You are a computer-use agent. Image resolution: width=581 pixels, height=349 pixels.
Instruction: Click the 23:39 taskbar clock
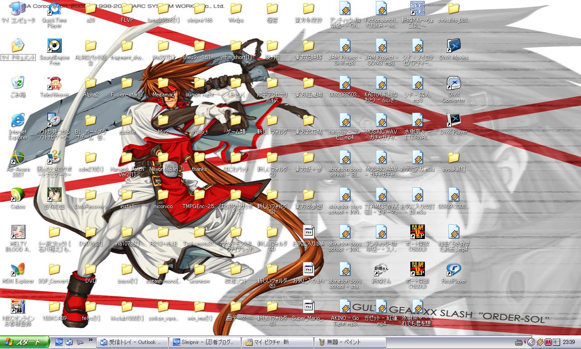coord(569,342)
